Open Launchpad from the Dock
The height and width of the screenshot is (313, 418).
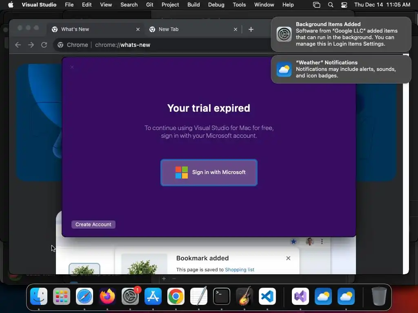(x=62, y=296)
